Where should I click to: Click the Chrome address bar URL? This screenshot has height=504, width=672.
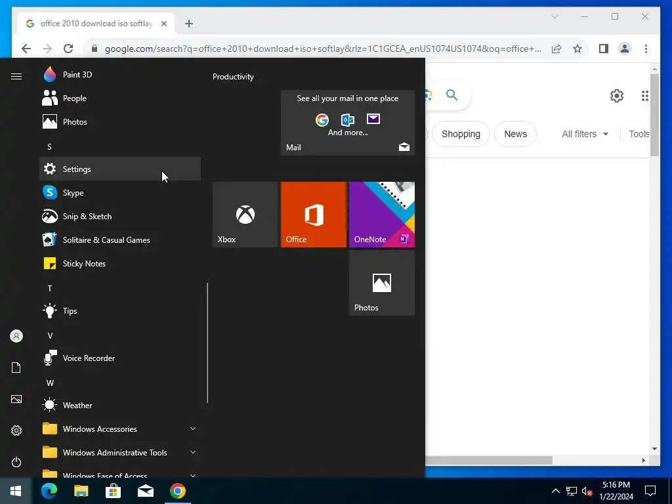tap(323, 49)
